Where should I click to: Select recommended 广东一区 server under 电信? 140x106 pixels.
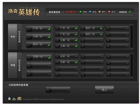(39, 29)
